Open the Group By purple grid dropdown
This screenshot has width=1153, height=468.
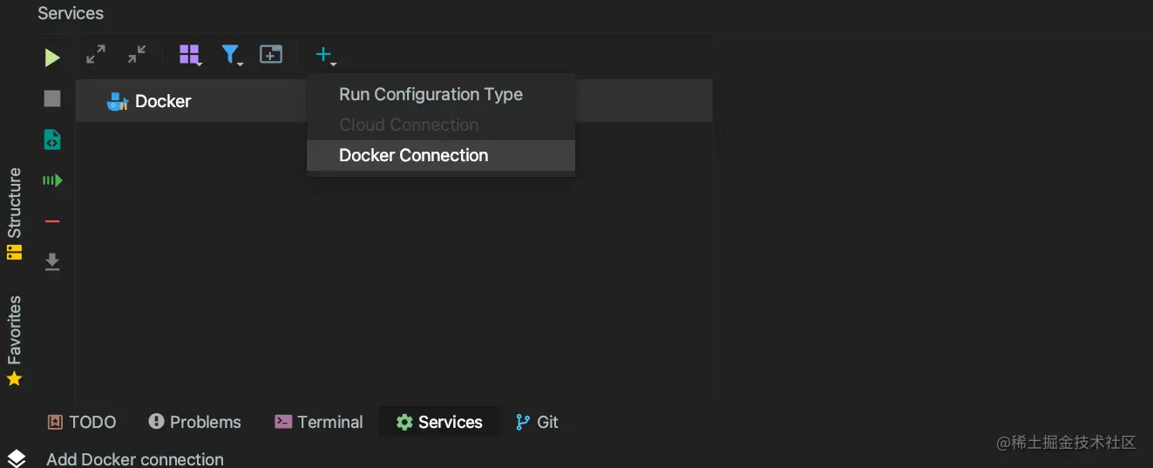[190, 55]
